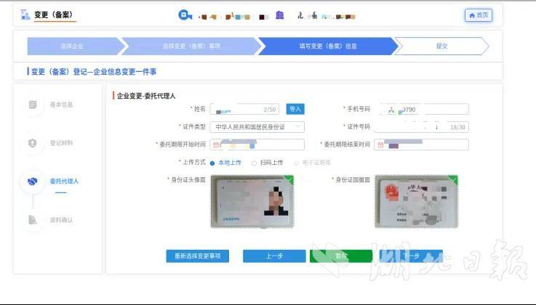Go to the 选择变更（备案）事项 step
The image size is (536, 305).
[191, 46]
